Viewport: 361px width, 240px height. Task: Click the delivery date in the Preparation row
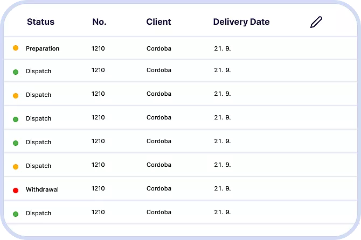pyautogui.click(x=222, y=48)
